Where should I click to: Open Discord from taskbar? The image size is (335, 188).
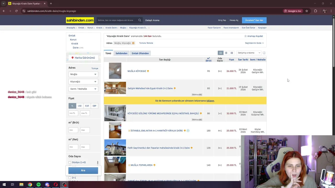click(47, 185)
